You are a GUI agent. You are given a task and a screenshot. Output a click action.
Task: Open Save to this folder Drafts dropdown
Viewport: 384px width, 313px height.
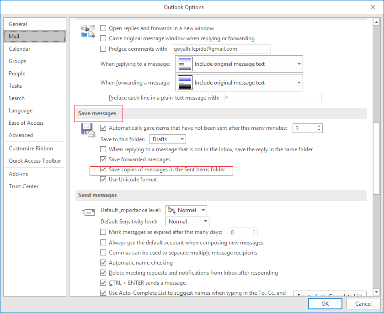pos(168,139)
